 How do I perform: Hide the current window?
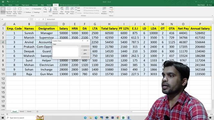coord(78,10)
